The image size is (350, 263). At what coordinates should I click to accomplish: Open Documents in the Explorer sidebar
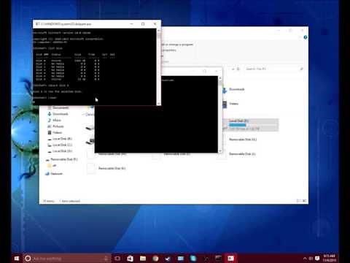pyautogui.click(x=58, y=107)
